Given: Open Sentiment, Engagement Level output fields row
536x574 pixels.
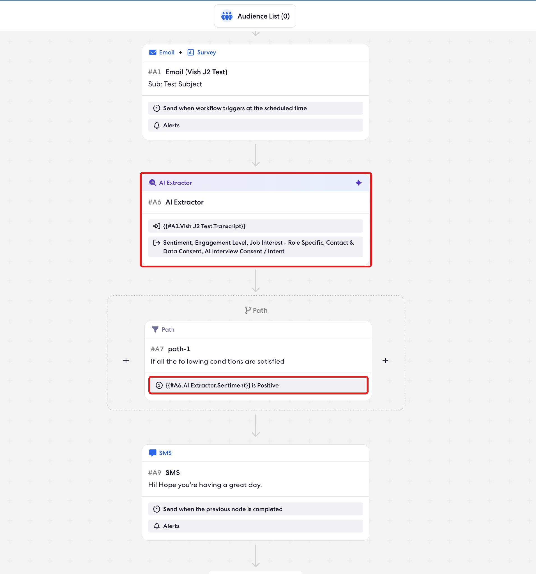Looking at the screenshot, I should tap(256, 247).
